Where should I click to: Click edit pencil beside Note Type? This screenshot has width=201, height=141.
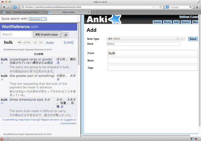(x=183, y=39)
